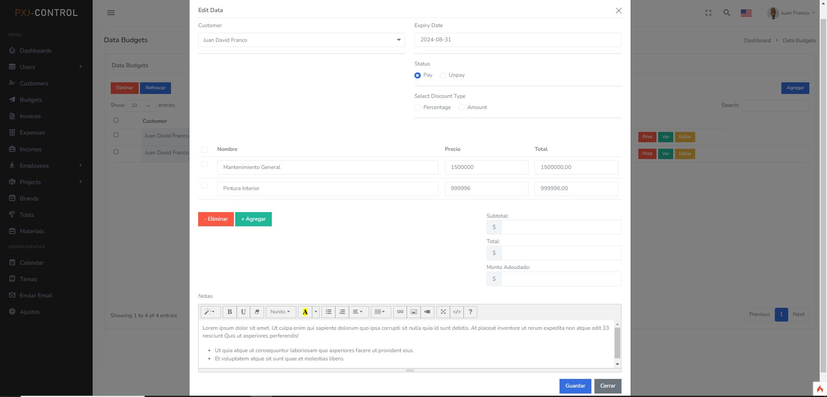
Task: Click the Cerrar button
Action: [608, 386]
